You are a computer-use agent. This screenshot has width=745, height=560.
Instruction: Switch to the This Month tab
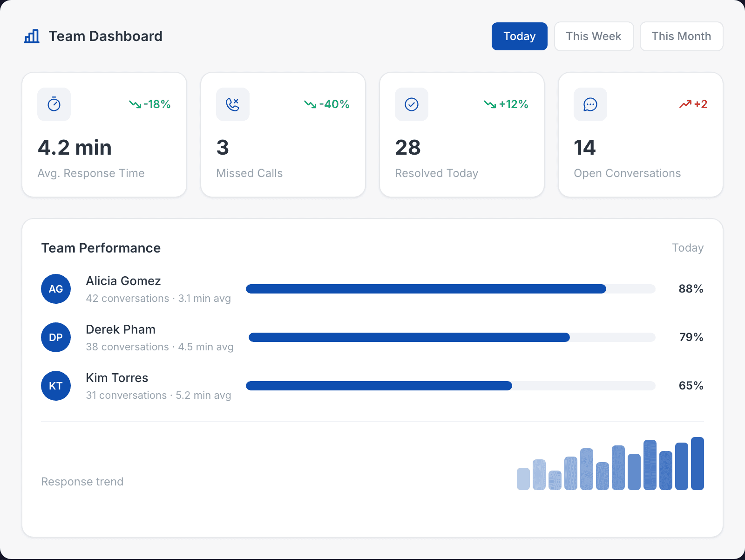[681, 36]
